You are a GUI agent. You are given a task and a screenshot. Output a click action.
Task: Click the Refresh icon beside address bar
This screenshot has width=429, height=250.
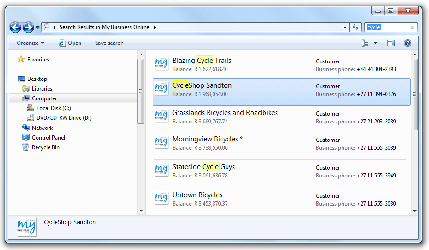point(355,27)
